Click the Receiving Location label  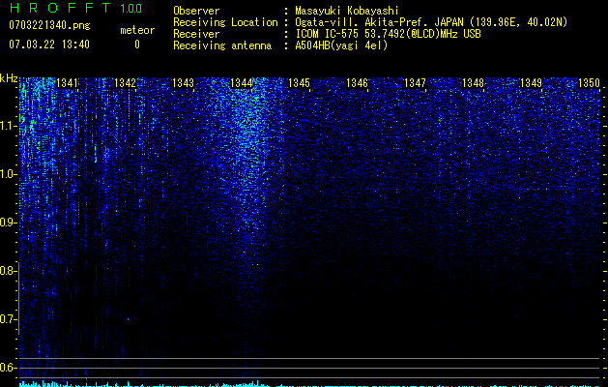(x=225, y=22)
